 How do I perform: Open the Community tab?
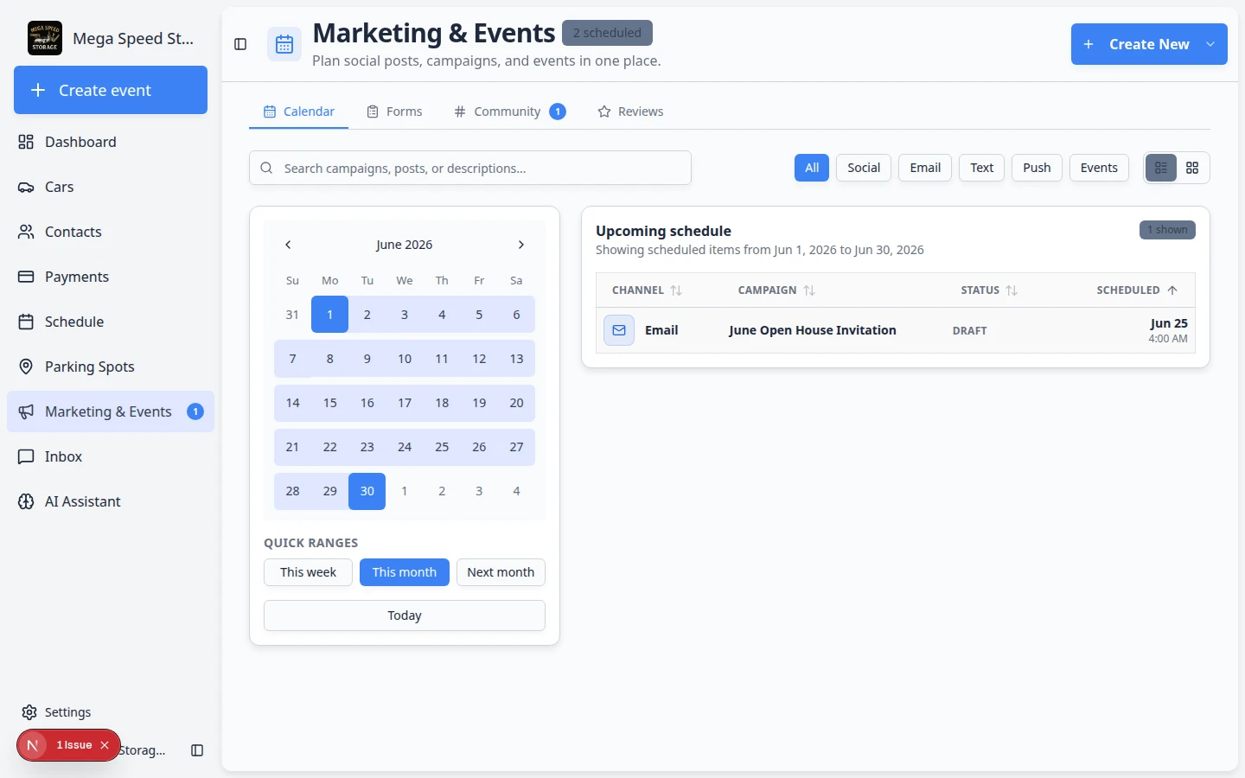point(509,112)
